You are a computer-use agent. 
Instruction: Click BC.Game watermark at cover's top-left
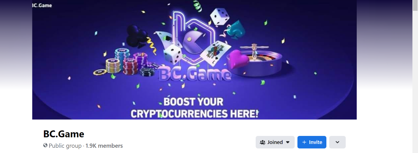pyautogui.click(x=42, y=5)
